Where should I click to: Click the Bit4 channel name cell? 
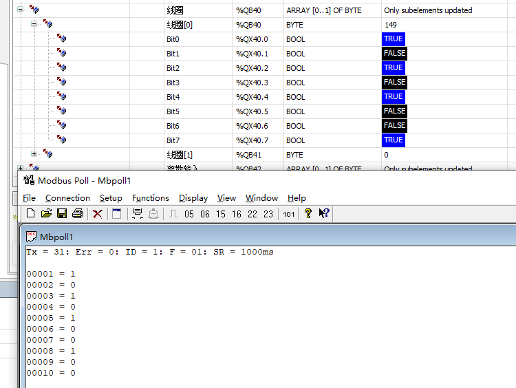197,97
